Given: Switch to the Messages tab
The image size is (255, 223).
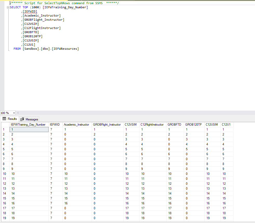Looking at the screenshot, I should click(29, 119).
